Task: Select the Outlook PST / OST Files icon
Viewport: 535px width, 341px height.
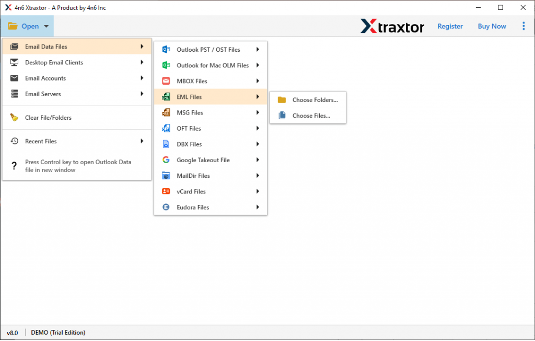Action: 166,49
